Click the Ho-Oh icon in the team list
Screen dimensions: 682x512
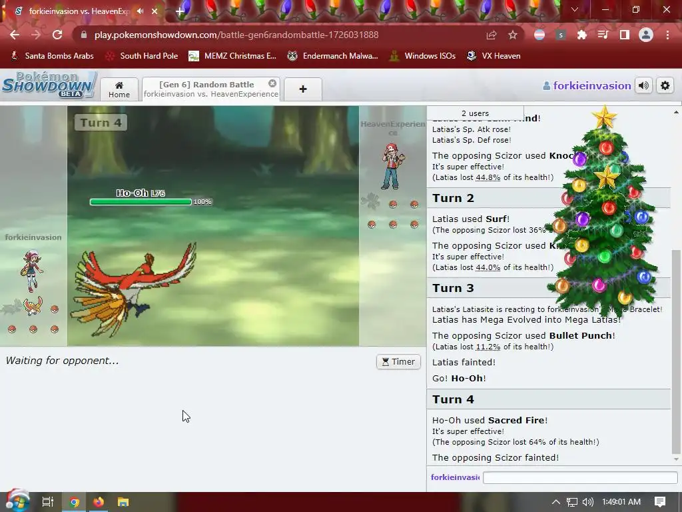33,307
